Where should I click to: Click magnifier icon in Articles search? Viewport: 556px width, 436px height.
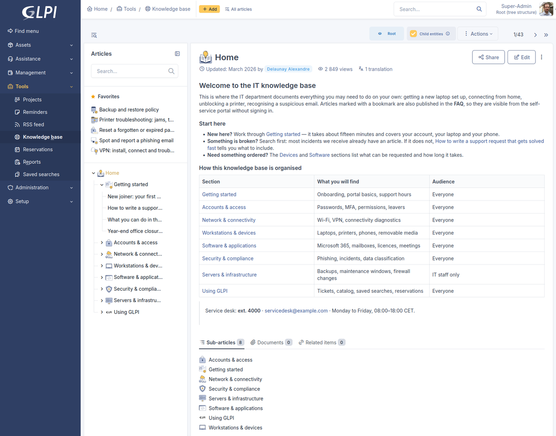tap(171, 71)
